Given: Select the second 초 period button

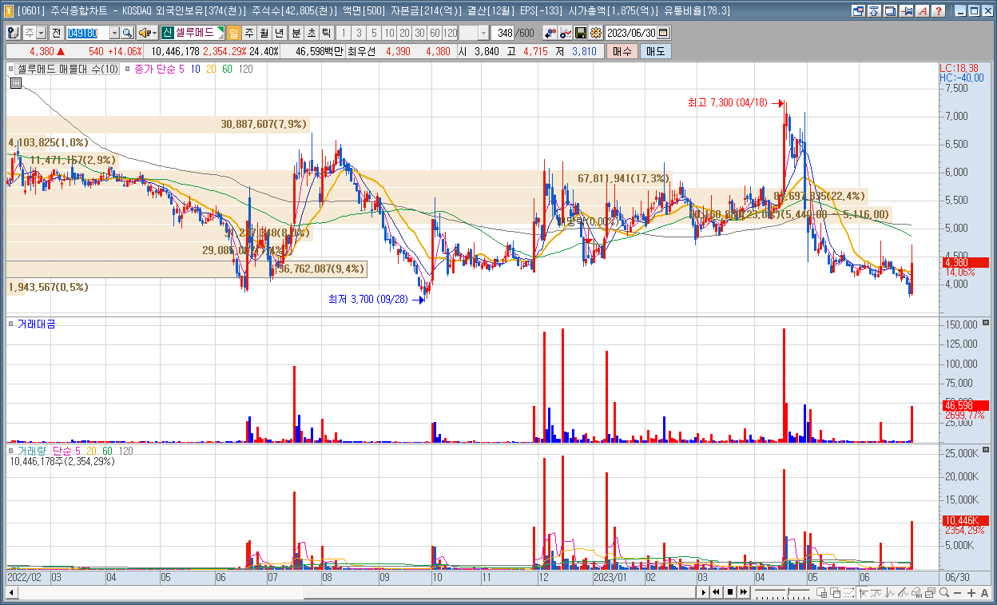Looking at the screenshot, I should [312, 33].
